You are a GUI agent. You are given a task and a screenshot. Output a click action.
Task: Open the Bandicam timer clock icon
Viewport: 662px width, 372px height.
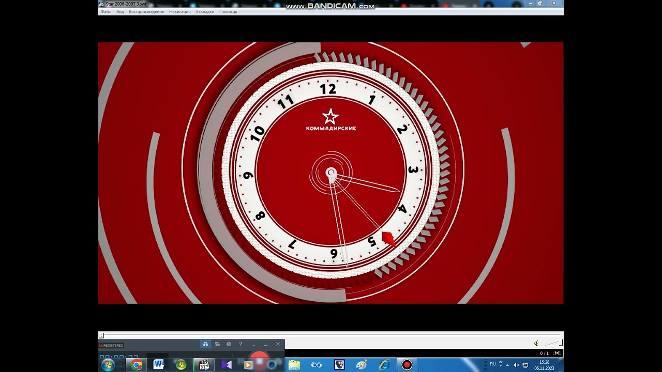click(x=229, y=344)
